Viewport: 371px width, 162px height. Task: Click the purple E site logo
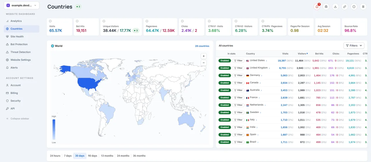pos(8,5)
